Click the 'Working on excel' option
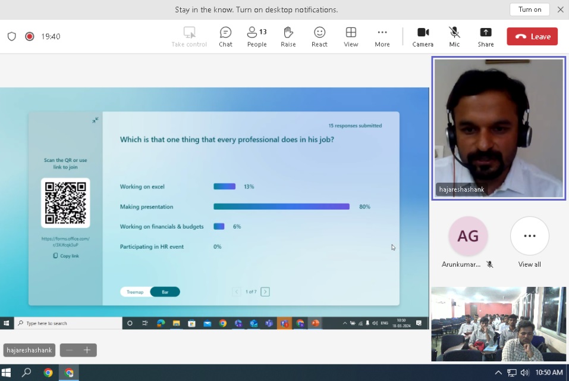This screenshot has width=569, height=381. coord(142,187)
